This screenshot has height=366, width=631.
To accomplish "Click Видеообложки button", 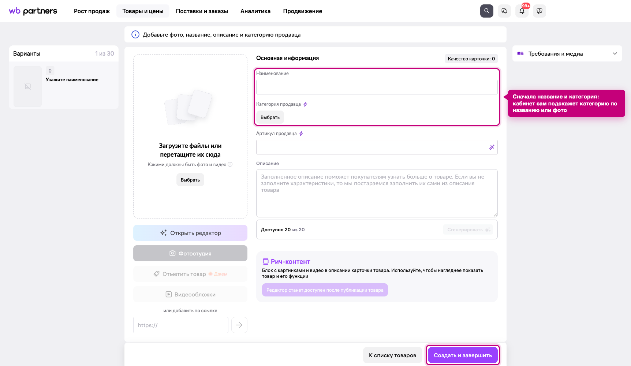I will pyautogui.click(x=190, y=294).
